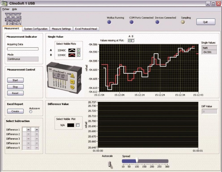The height and width of the screenshot is (172, 222).
Task: Open first dropdown for Difference 1
Action: (28, 129)
